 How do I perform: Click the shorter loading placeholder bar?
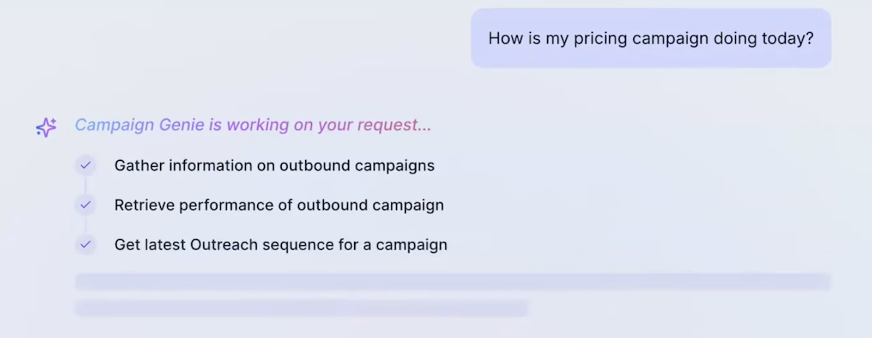pyautogui.click(x=301, y=309)
